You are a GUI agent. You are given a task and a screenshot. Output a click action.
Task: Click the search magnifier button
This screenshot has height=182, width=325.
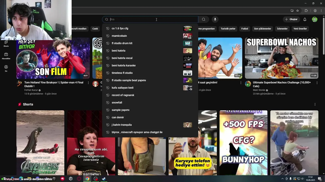(x=204, y=19)
